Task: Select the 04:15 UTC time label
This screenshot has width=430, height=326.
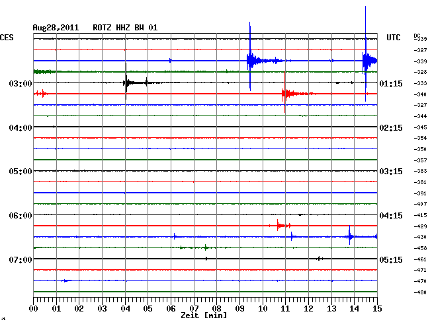Action: point(391,216)
